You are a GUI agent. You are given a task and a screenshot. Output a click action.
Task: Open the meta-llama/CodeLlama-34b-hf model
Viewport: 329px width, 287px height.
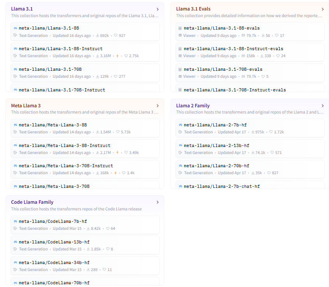click(54, 262)
